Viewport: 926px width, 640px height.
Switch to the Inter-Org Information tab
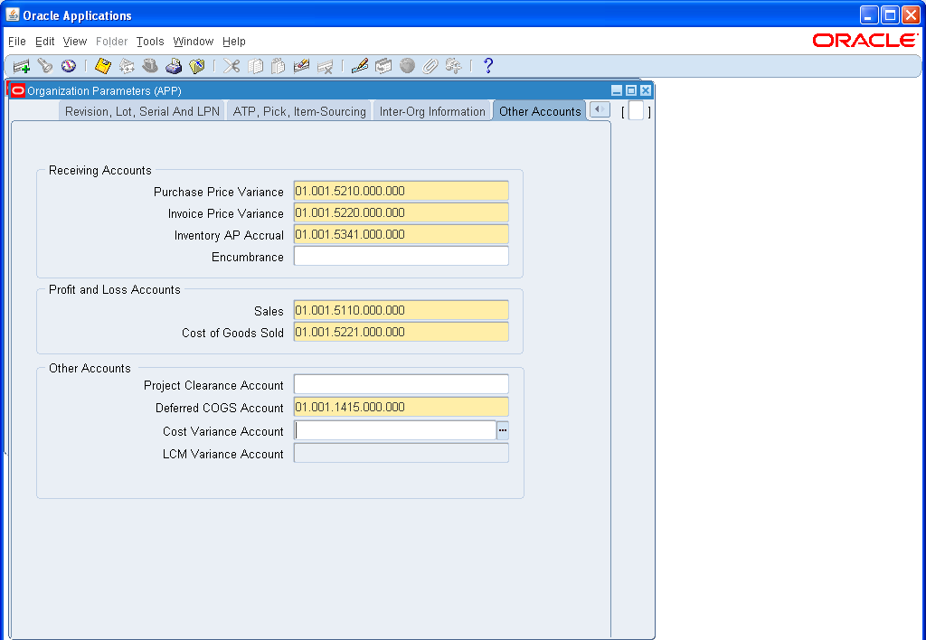(432, 110)
